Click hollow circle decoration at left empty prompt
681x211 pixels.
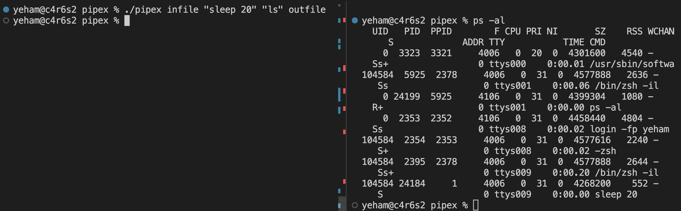6,20
